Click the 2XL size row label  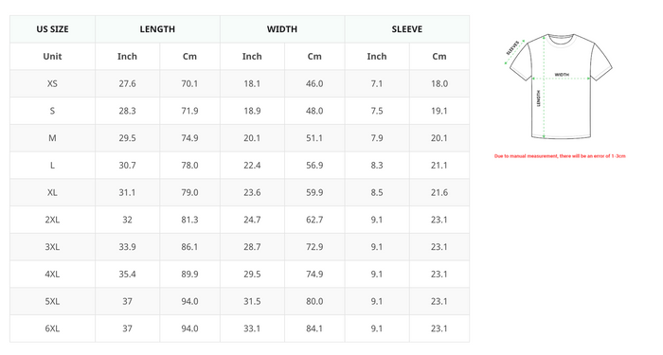(x=52, y=220)
